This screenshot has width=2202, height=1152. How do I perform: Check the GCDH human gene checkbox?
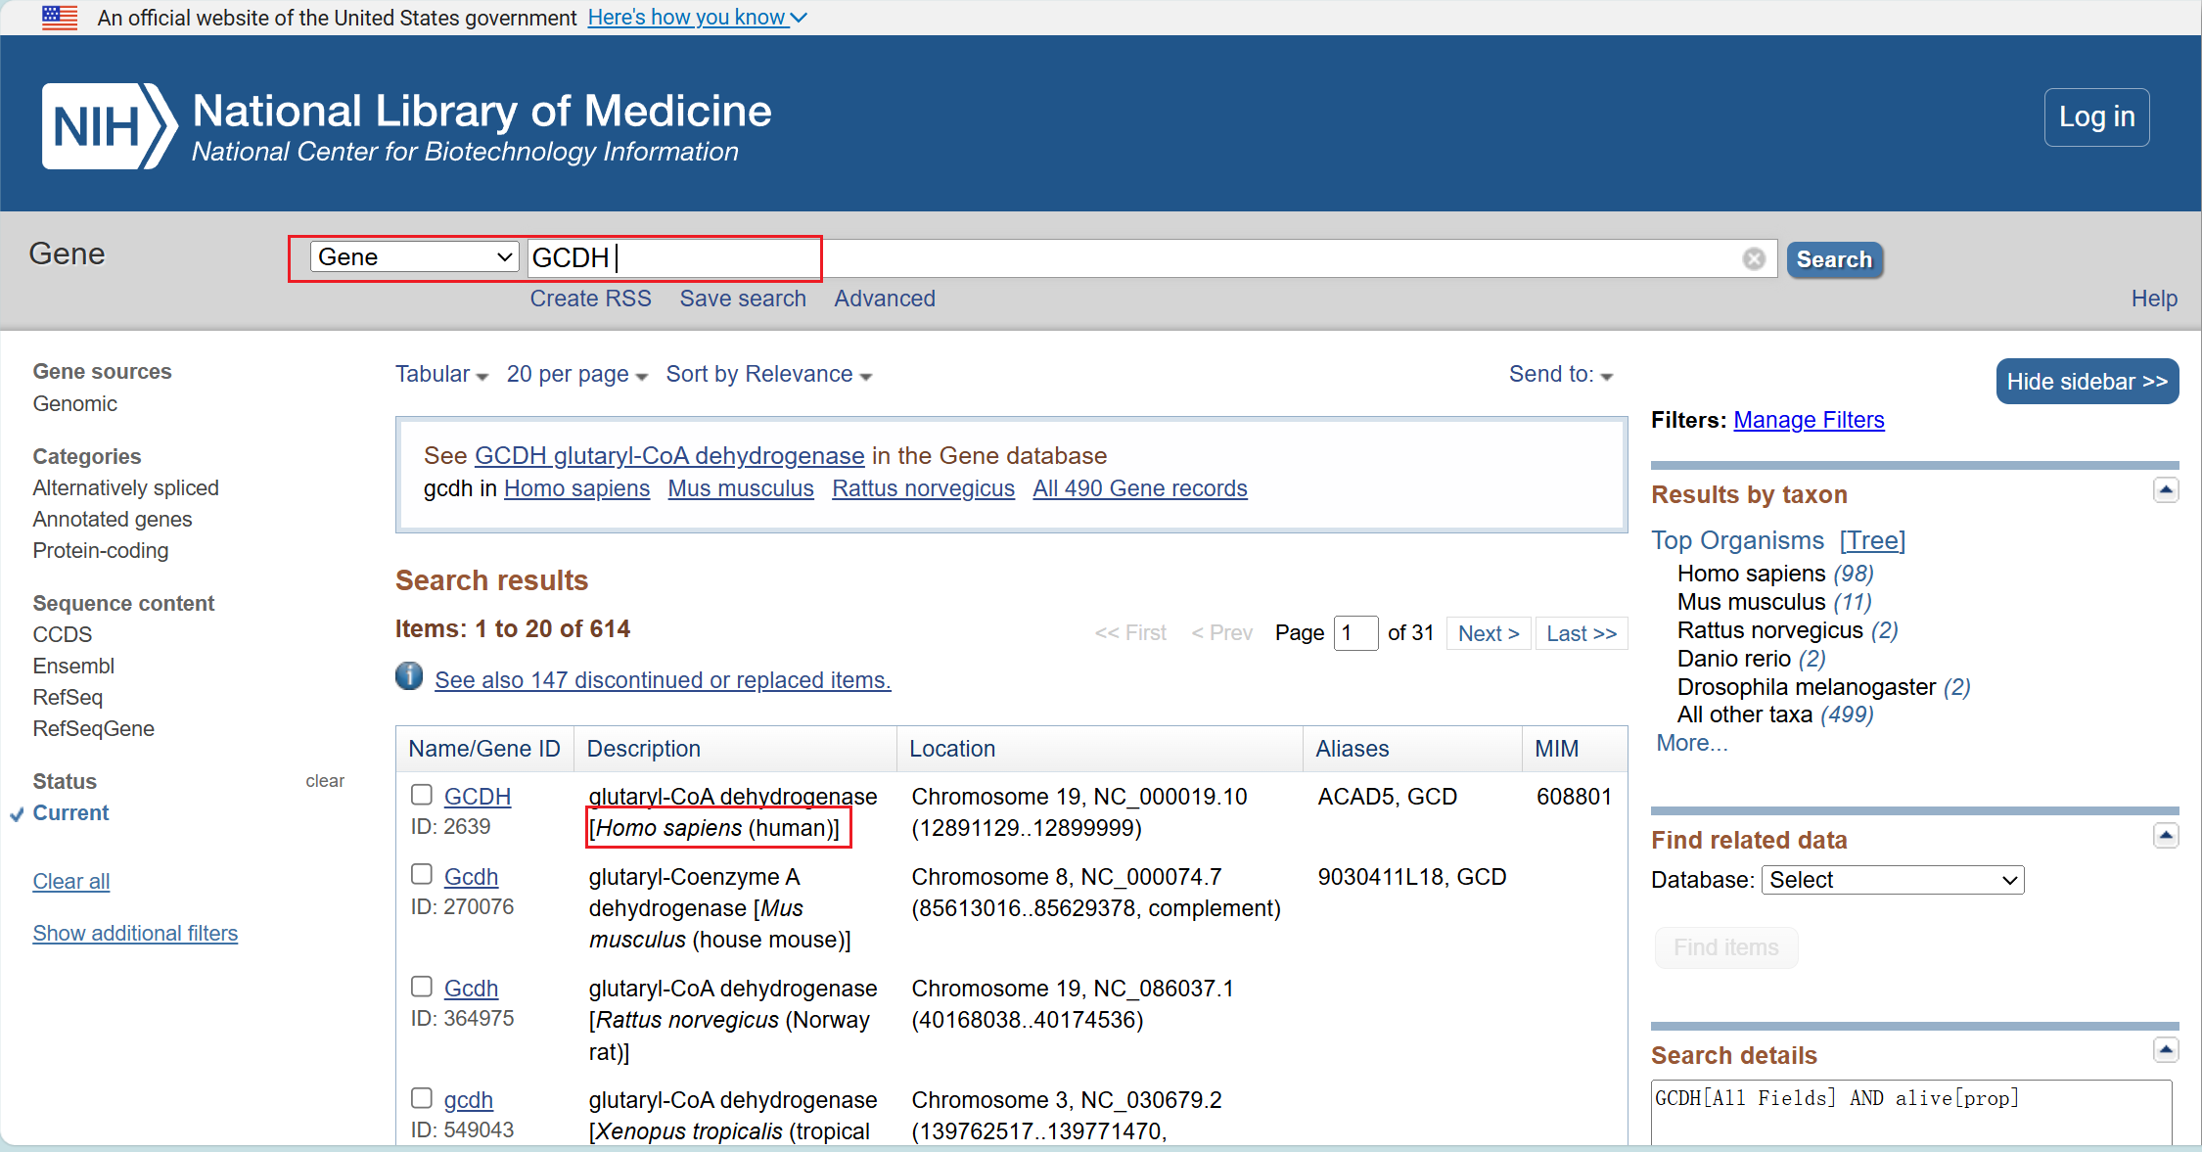click(x=422, y=794)
